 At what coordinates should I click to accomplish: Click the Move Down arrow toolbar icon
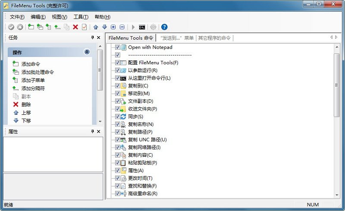(104, 27)
